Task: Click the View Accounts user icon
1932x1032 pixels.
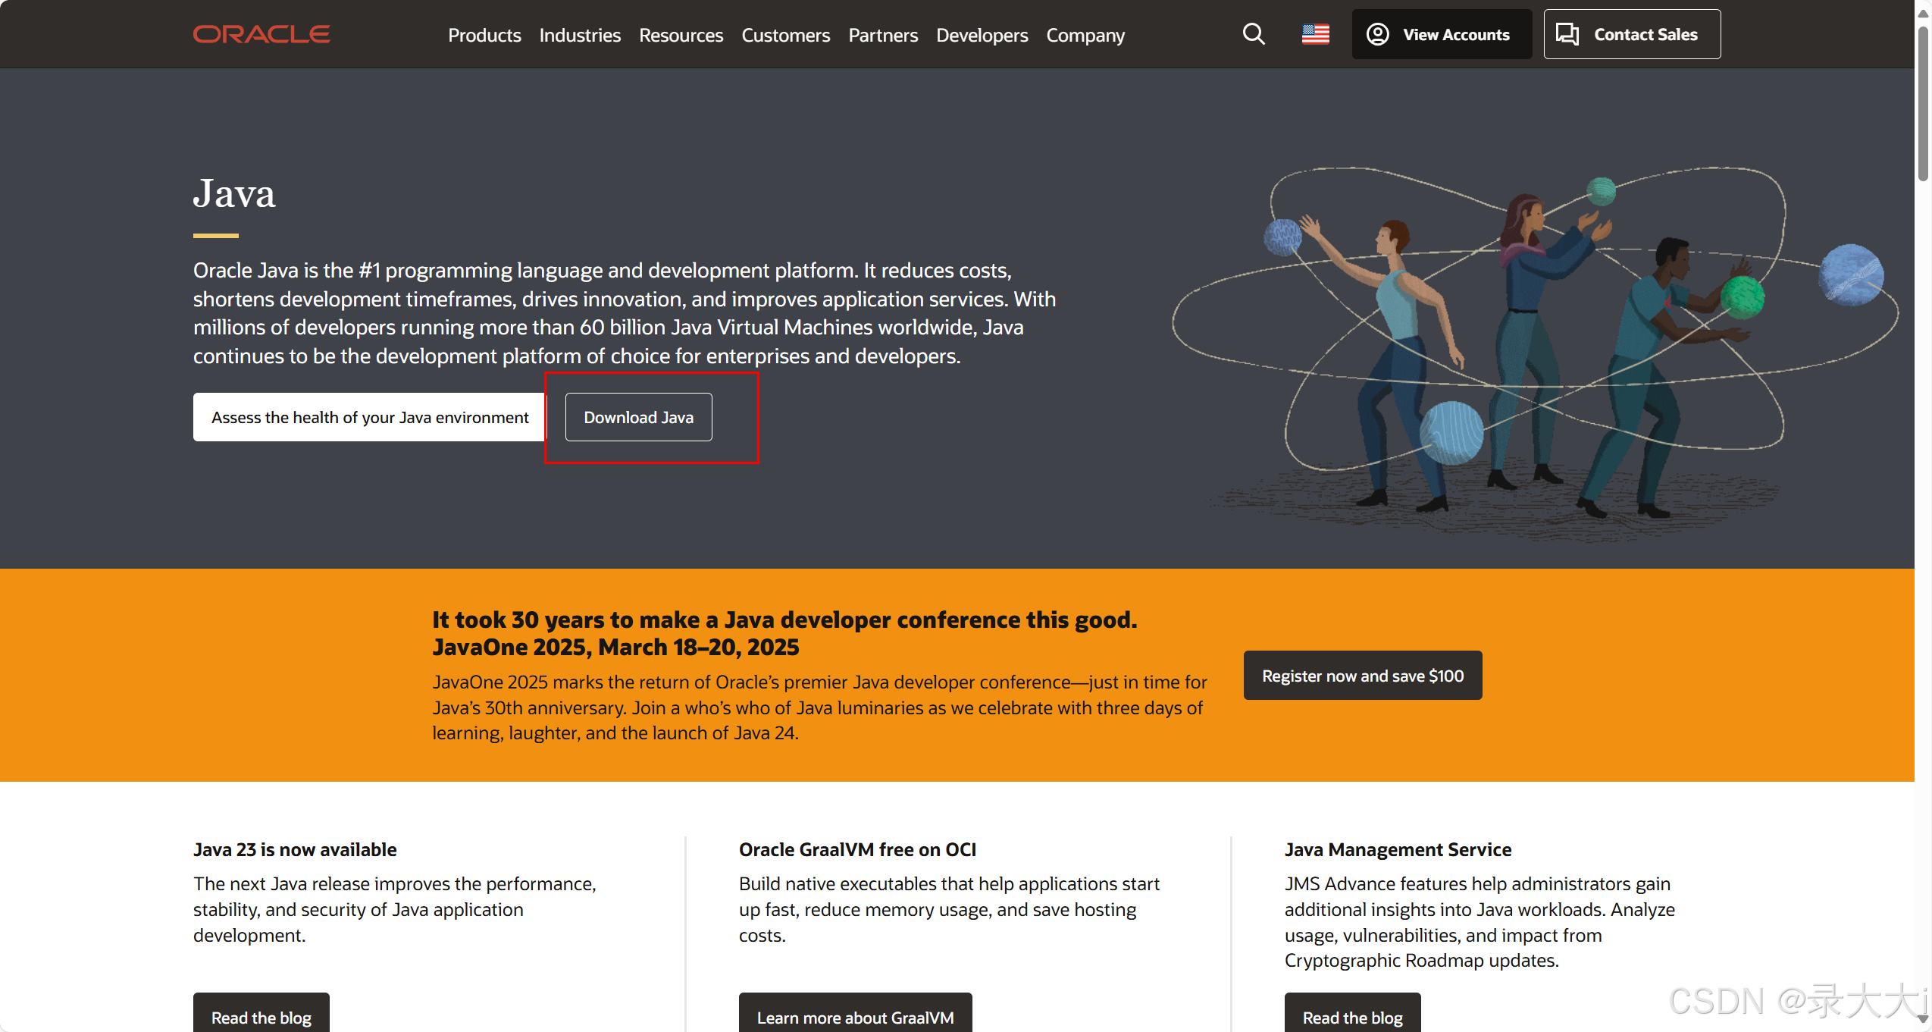Action: coord(1377,34)
